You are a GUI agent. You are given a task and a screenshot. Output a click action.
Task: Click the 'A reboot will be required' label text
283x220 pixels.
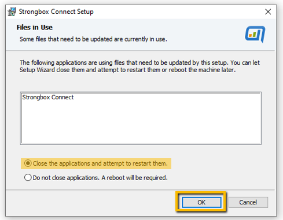[x=135, y=178]
